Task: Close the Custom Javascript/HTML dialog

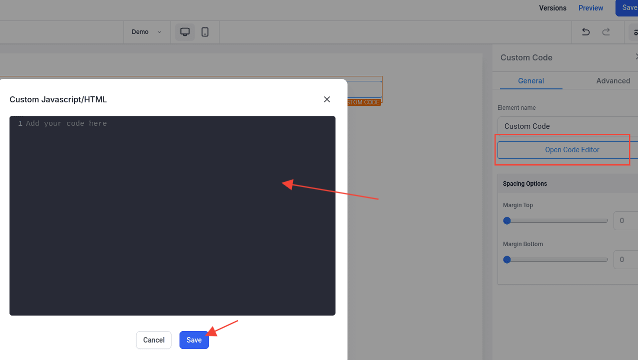Action: coord(326,99)
